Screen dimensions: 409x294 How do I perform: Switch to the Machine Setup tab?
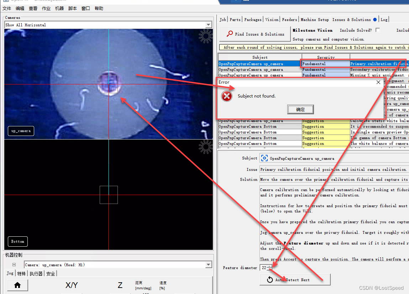point(315,20)
